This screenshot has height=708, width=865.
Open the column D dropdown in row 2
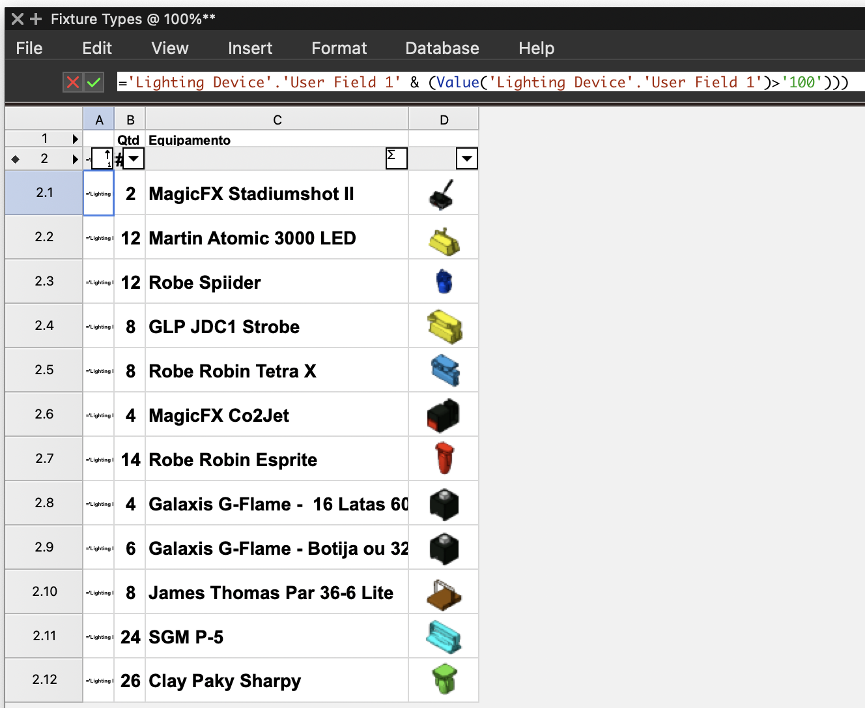[x=466, y=158]
